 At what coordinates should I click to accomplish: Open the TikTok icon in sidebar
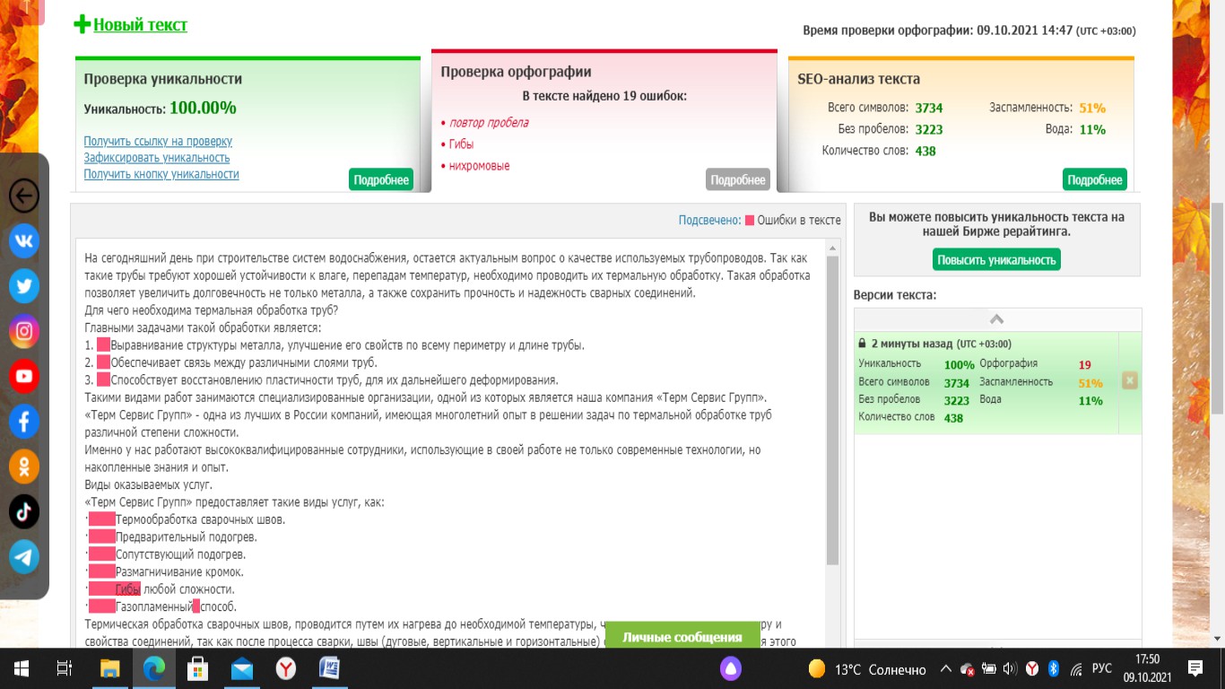[24, 511]
